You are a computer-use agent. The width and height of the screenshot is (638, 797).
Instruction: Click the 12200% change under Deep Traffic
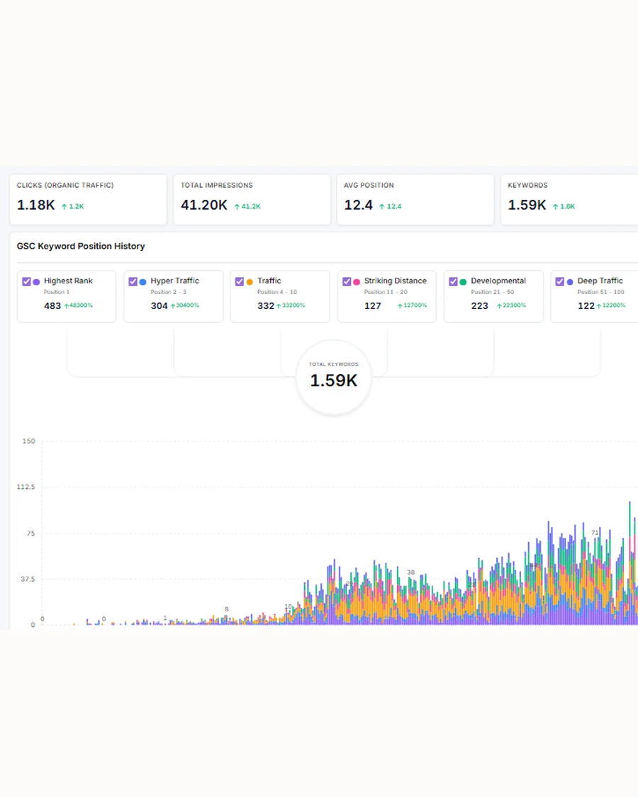(614, 305)
